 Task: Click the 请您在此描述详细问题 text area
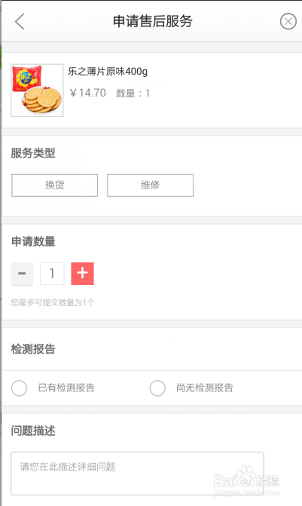(x=137, y=474)
